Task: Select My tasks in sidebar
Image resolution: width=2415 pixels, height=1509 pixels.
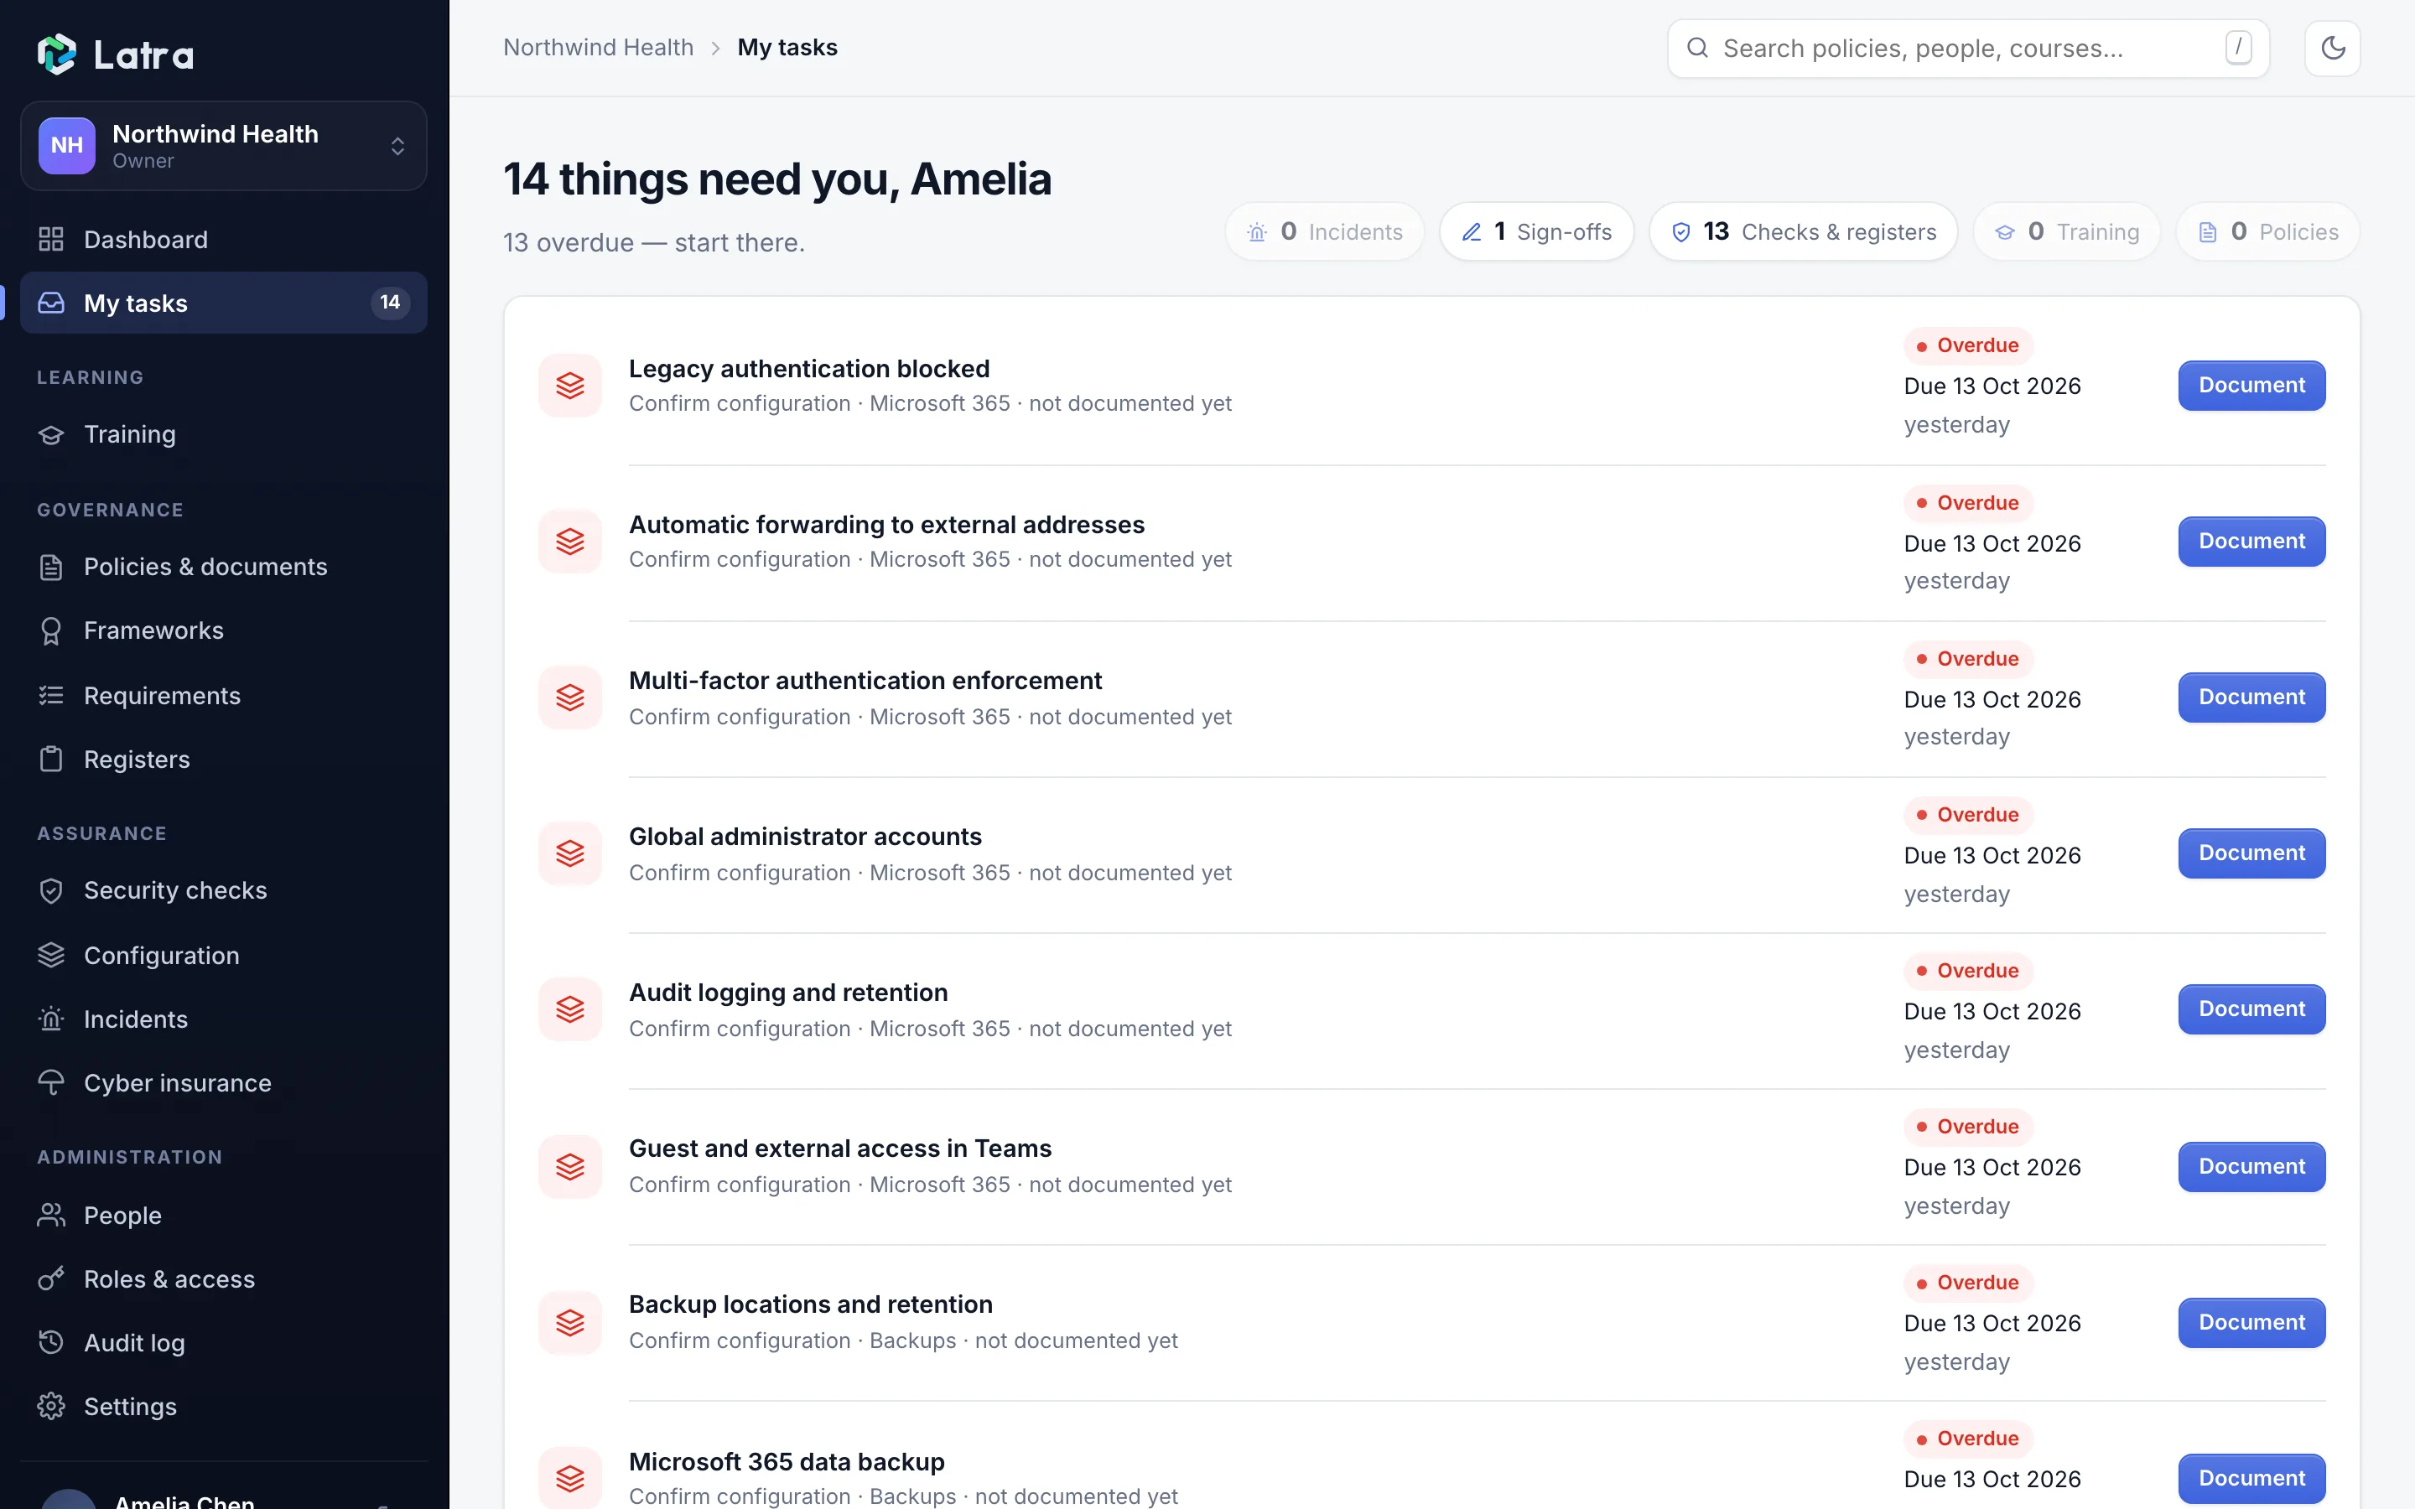Action: click(x=224, y=303)
